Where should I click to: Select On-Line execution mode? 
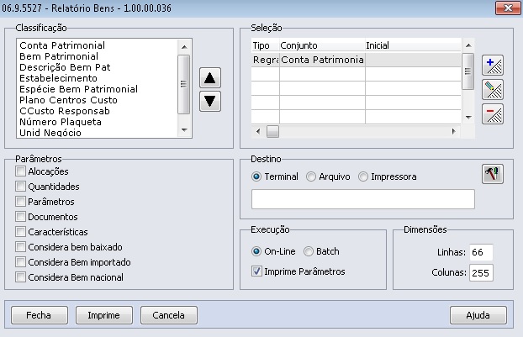click(x=256, y=251)
